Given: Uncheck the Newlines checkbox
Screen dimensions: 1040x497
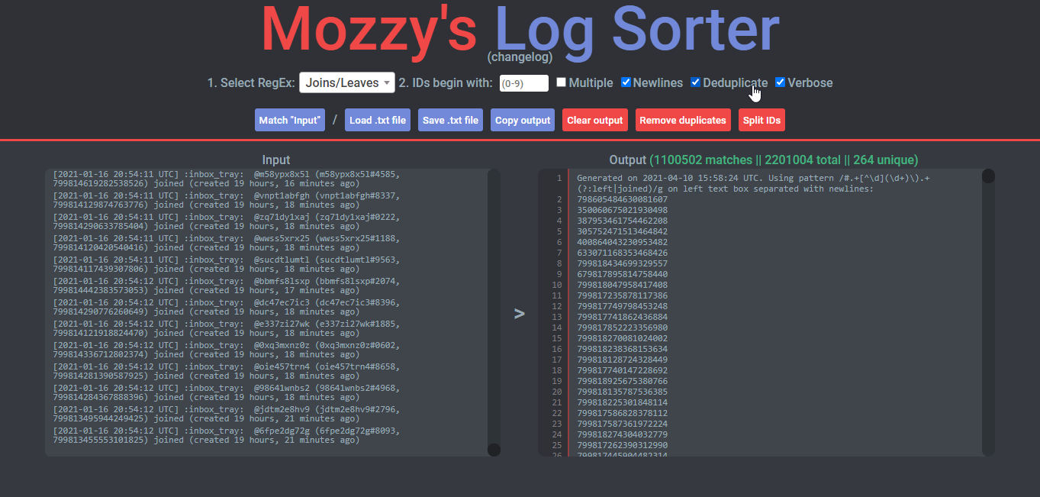Looking at the screenshot, I should pyautogui.click(x=626, y=82).
